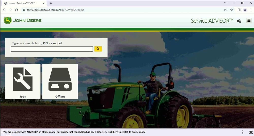
Task: Click the offline cloud status icon
Action: click(x=239, y=21)
